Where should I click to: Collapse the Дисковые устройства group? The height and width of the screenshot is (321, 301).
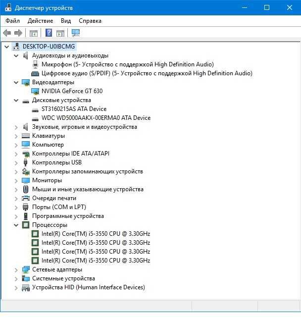[x=16, y=100]
